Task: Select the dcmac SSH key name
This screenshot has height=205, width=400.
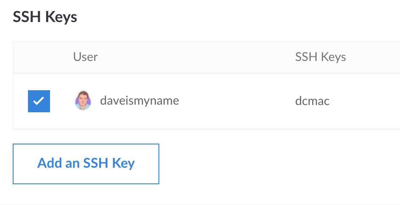Action: [x=312, y=101]
